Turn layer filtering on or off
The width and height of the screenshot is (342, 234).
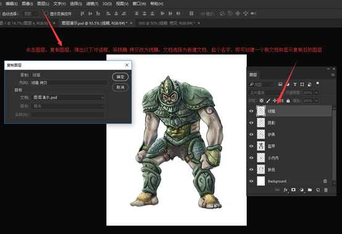(317, 84)
